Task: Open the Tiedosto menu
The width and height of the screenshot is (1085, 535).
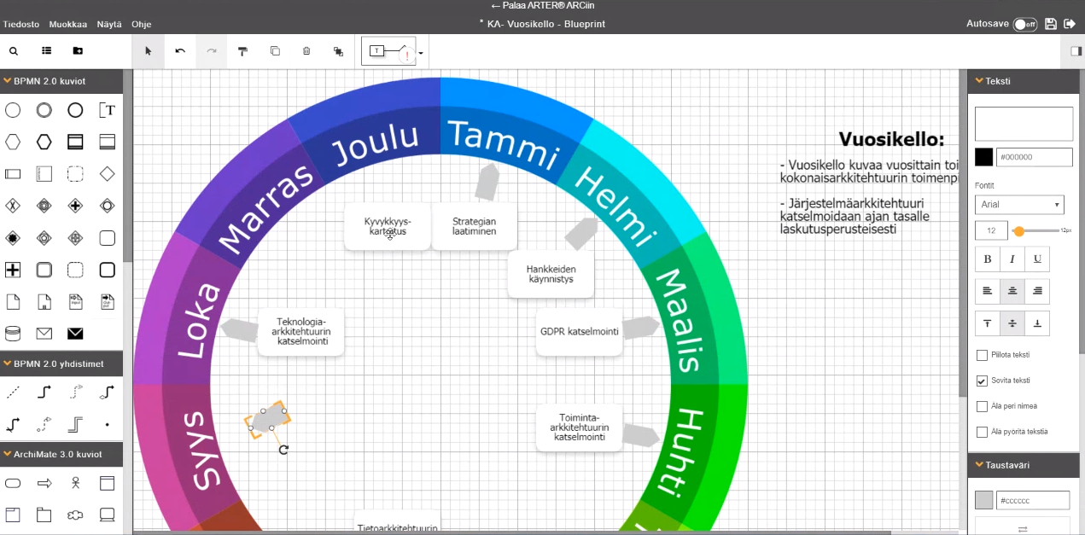Action: [x=21, y=24]
